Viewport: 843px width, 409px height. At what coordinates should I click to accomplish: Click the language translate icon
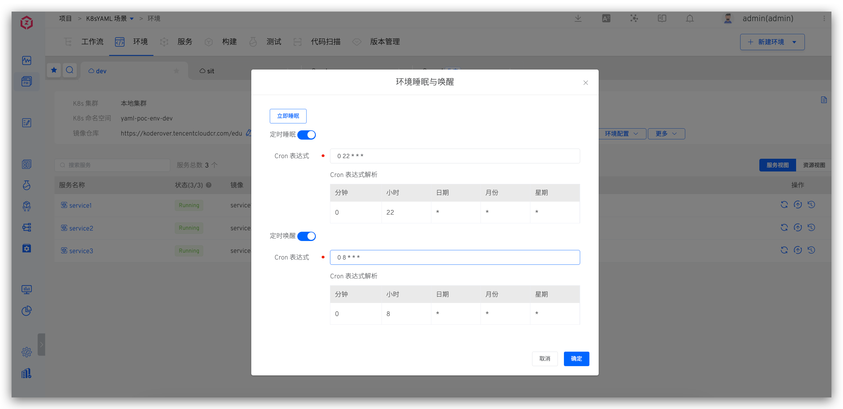tap(606, 18)
